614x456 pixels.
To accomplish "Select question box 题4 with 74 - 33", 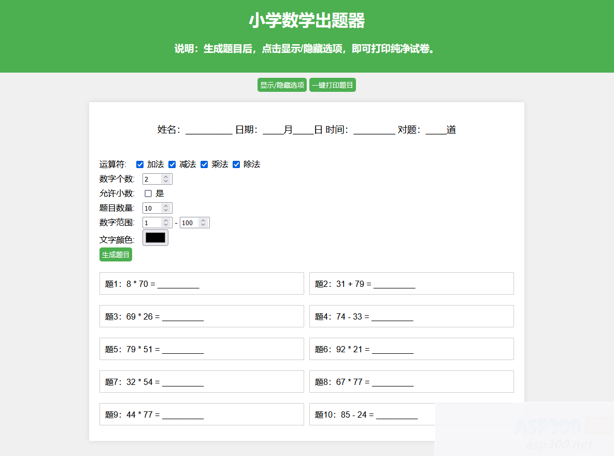I will tap(411, 316).
